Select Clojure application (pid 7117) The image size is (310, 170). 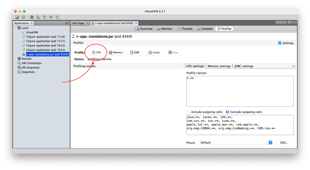(x=43, y=41)
